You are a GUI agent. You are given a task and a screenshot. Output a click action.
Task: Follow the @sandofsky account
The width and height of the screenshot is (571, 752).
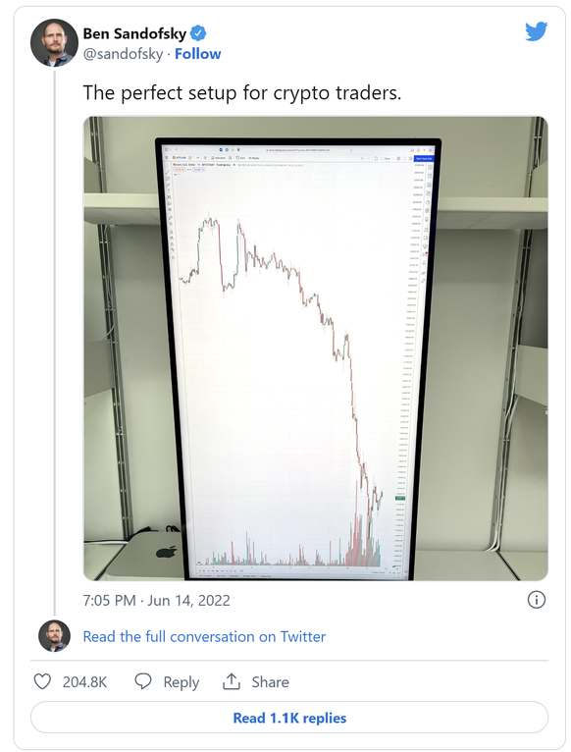pyautogui.click(x=197, y=54)
